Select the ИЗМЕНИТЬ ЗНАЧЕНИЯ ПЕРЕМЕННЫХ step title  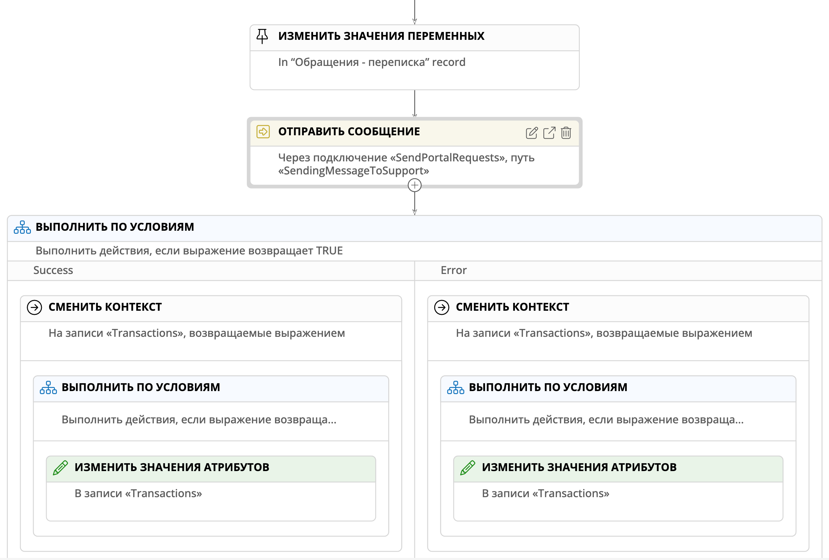(x=381, y=36)
